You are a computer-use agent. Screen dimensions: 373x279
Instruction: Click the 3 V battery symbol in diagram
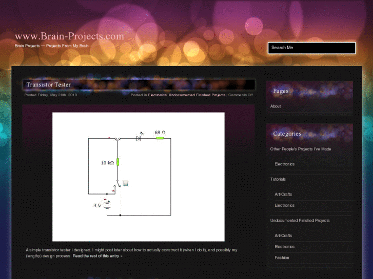click(107, 204)
